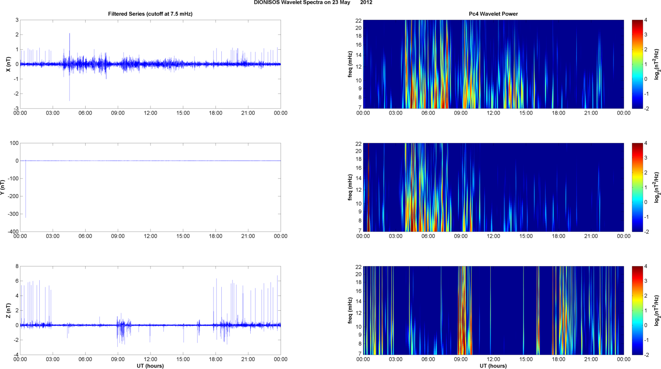This screenshot has height=369, width=661.
Task: Click the color bar beside the bottom spectrogram
Action: [x=637, y=310]
